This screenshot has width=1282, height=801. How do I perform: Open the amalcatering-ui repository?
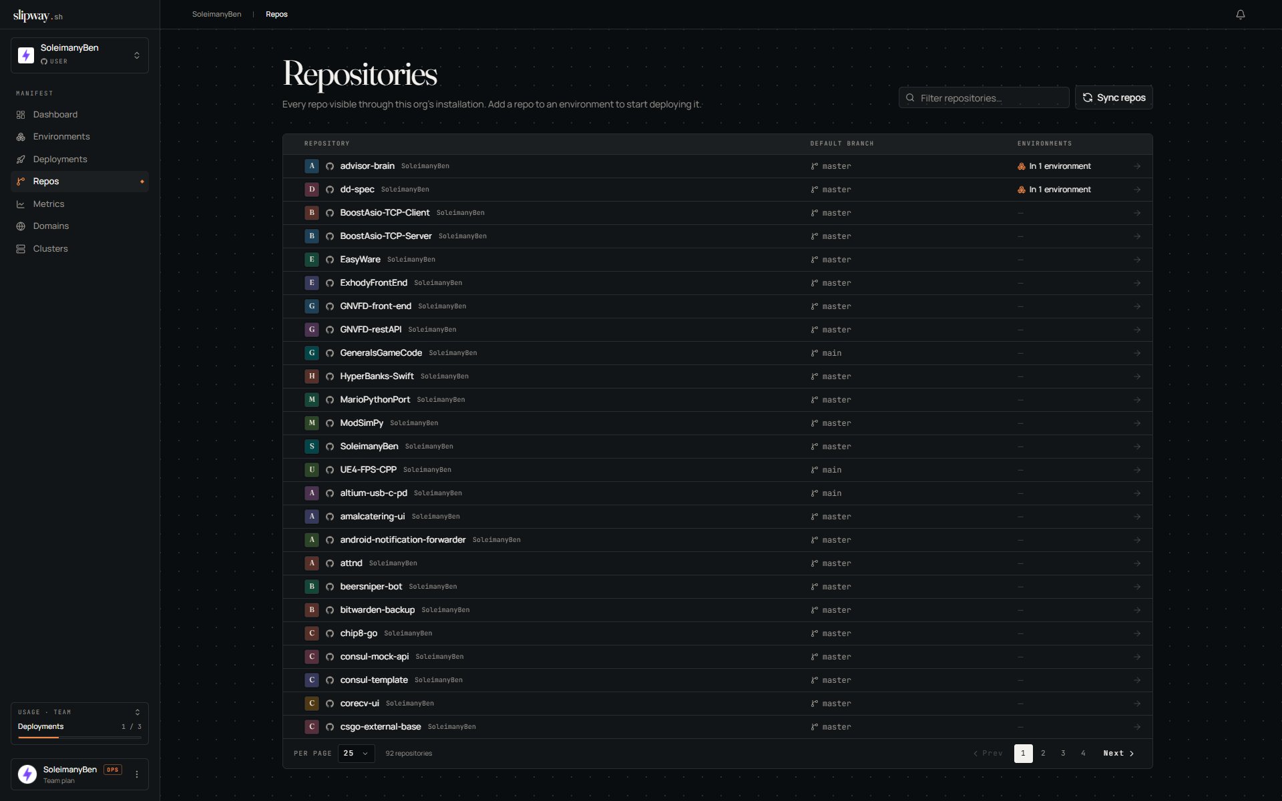coord(372,517)
